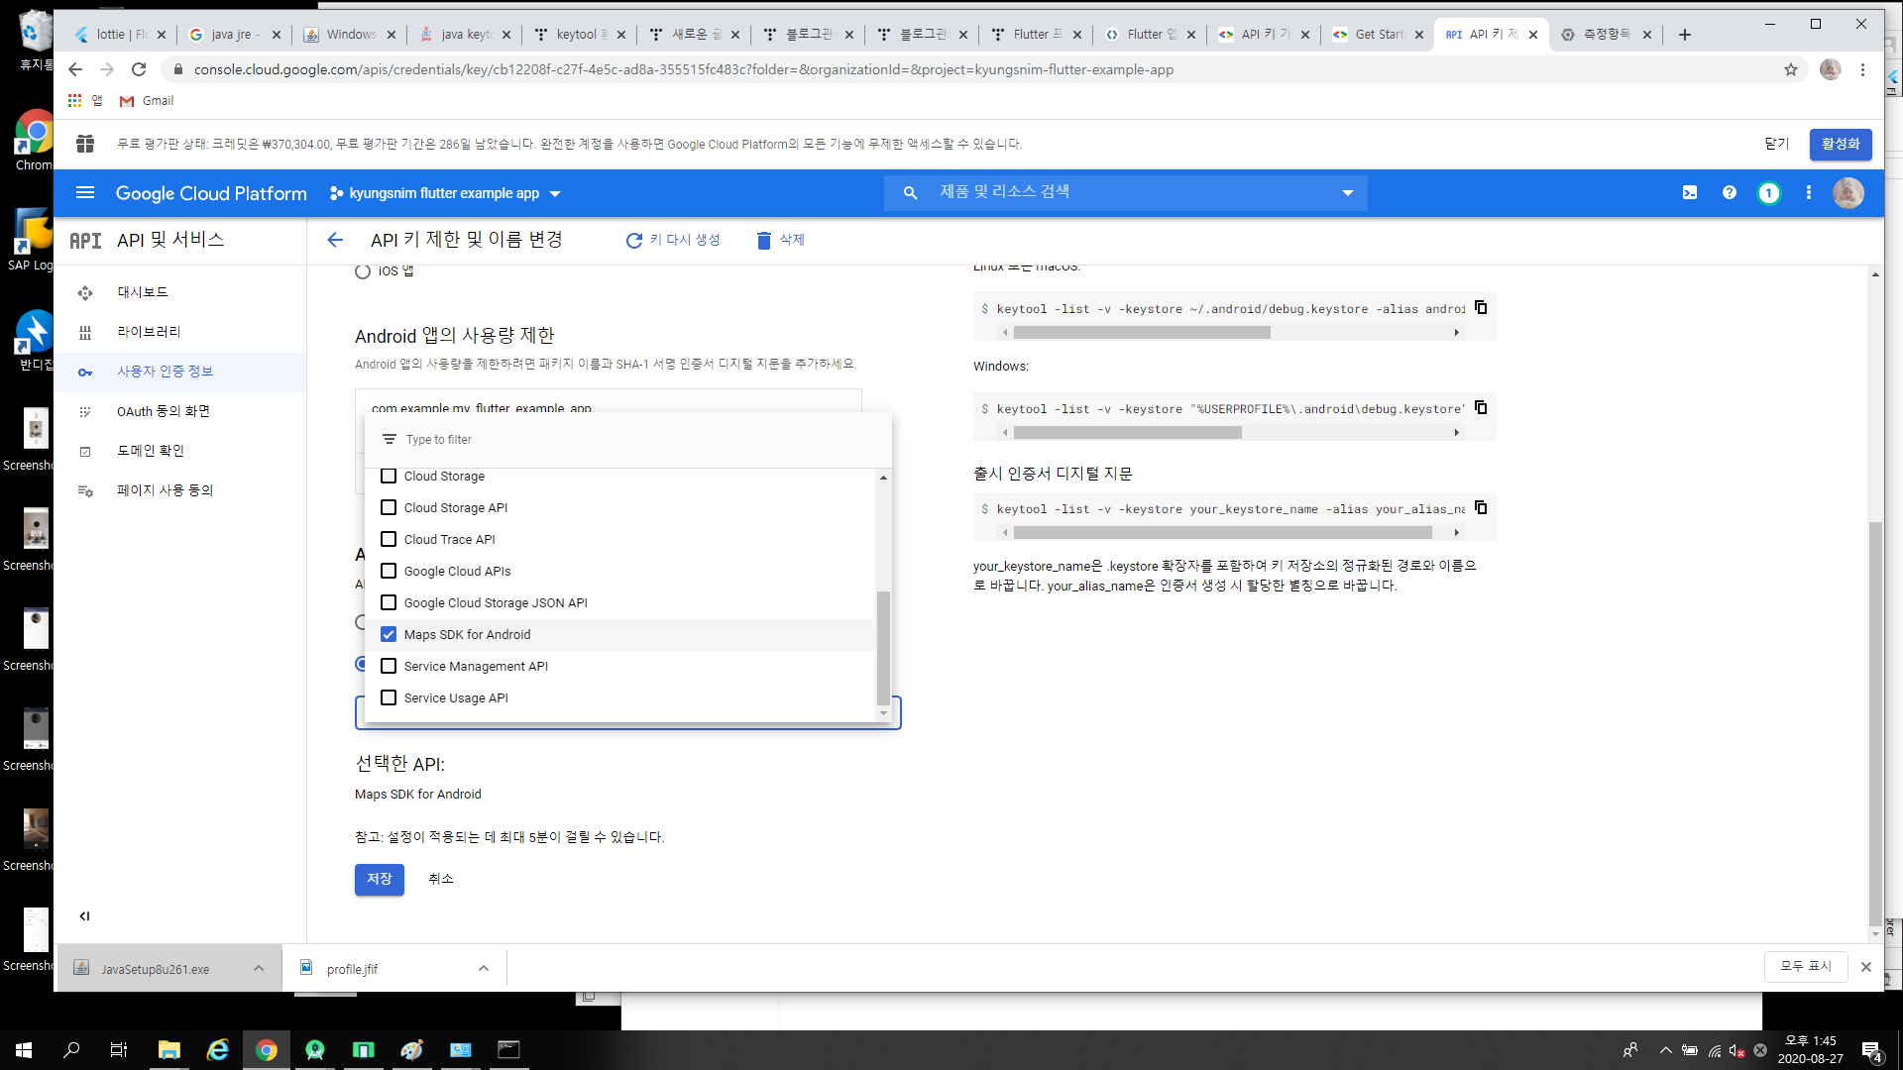Open the hamburger navigation menu
The image size is (1903, 1070).
[x=85, y=193]
